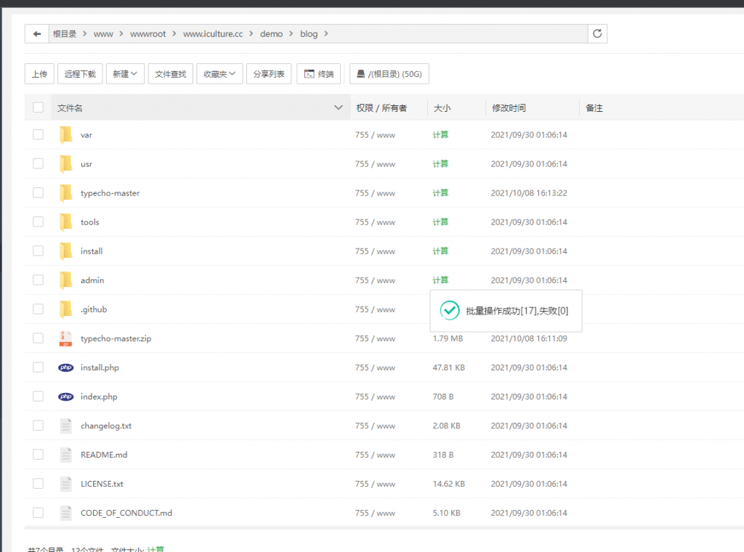Toggle the select-all checkbox in header

pos(38,108)
